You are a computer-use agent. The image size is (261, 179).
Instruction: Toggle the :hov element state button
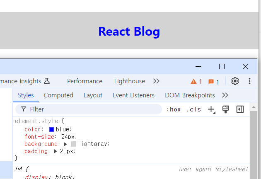174,109
